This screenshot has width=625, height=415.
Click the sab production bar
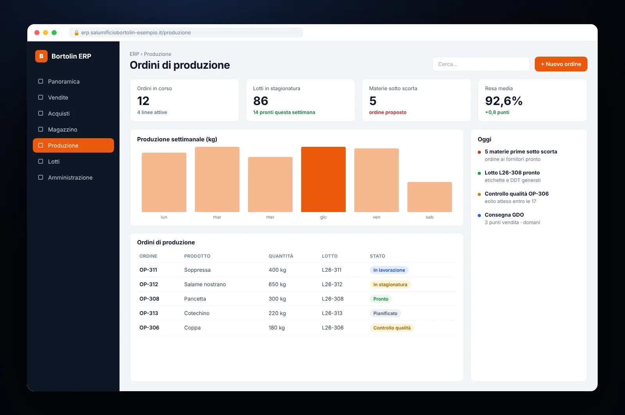430,197
